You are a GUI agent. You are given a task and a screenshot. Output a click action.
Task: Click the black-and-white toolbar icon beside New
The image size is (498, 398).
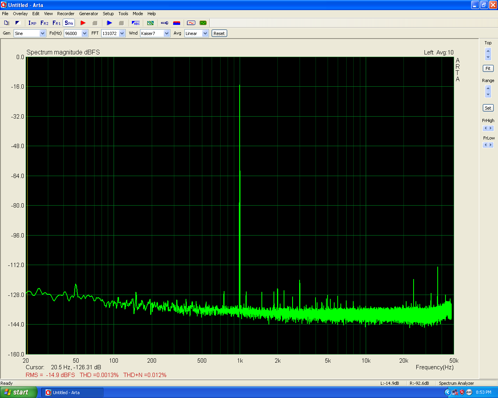(x=18, y=23)
